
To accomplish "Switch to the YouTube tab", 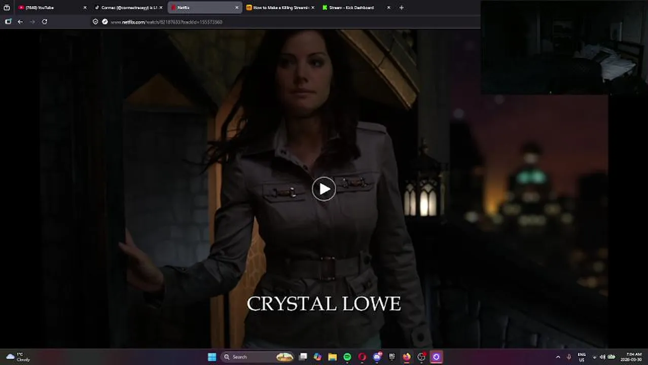I will click(x=51, y=8).
